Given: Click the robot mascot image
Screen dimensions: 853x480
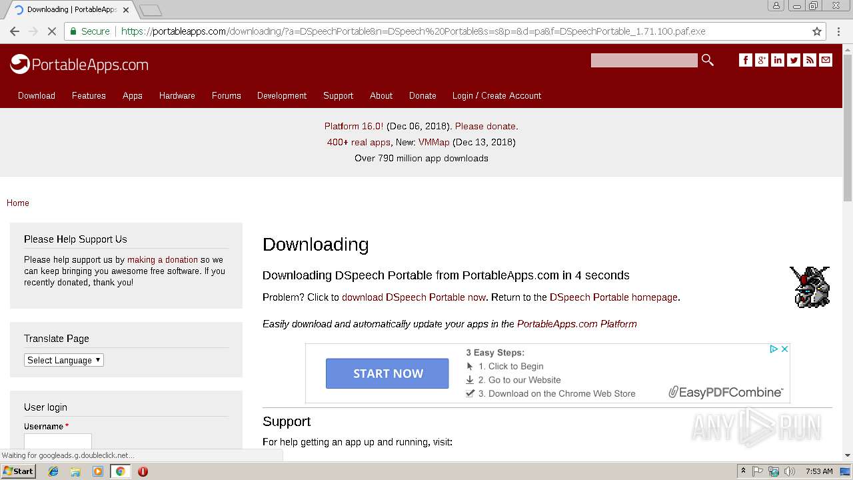Looking at the screenshot, I should click(x=810, y=287).
